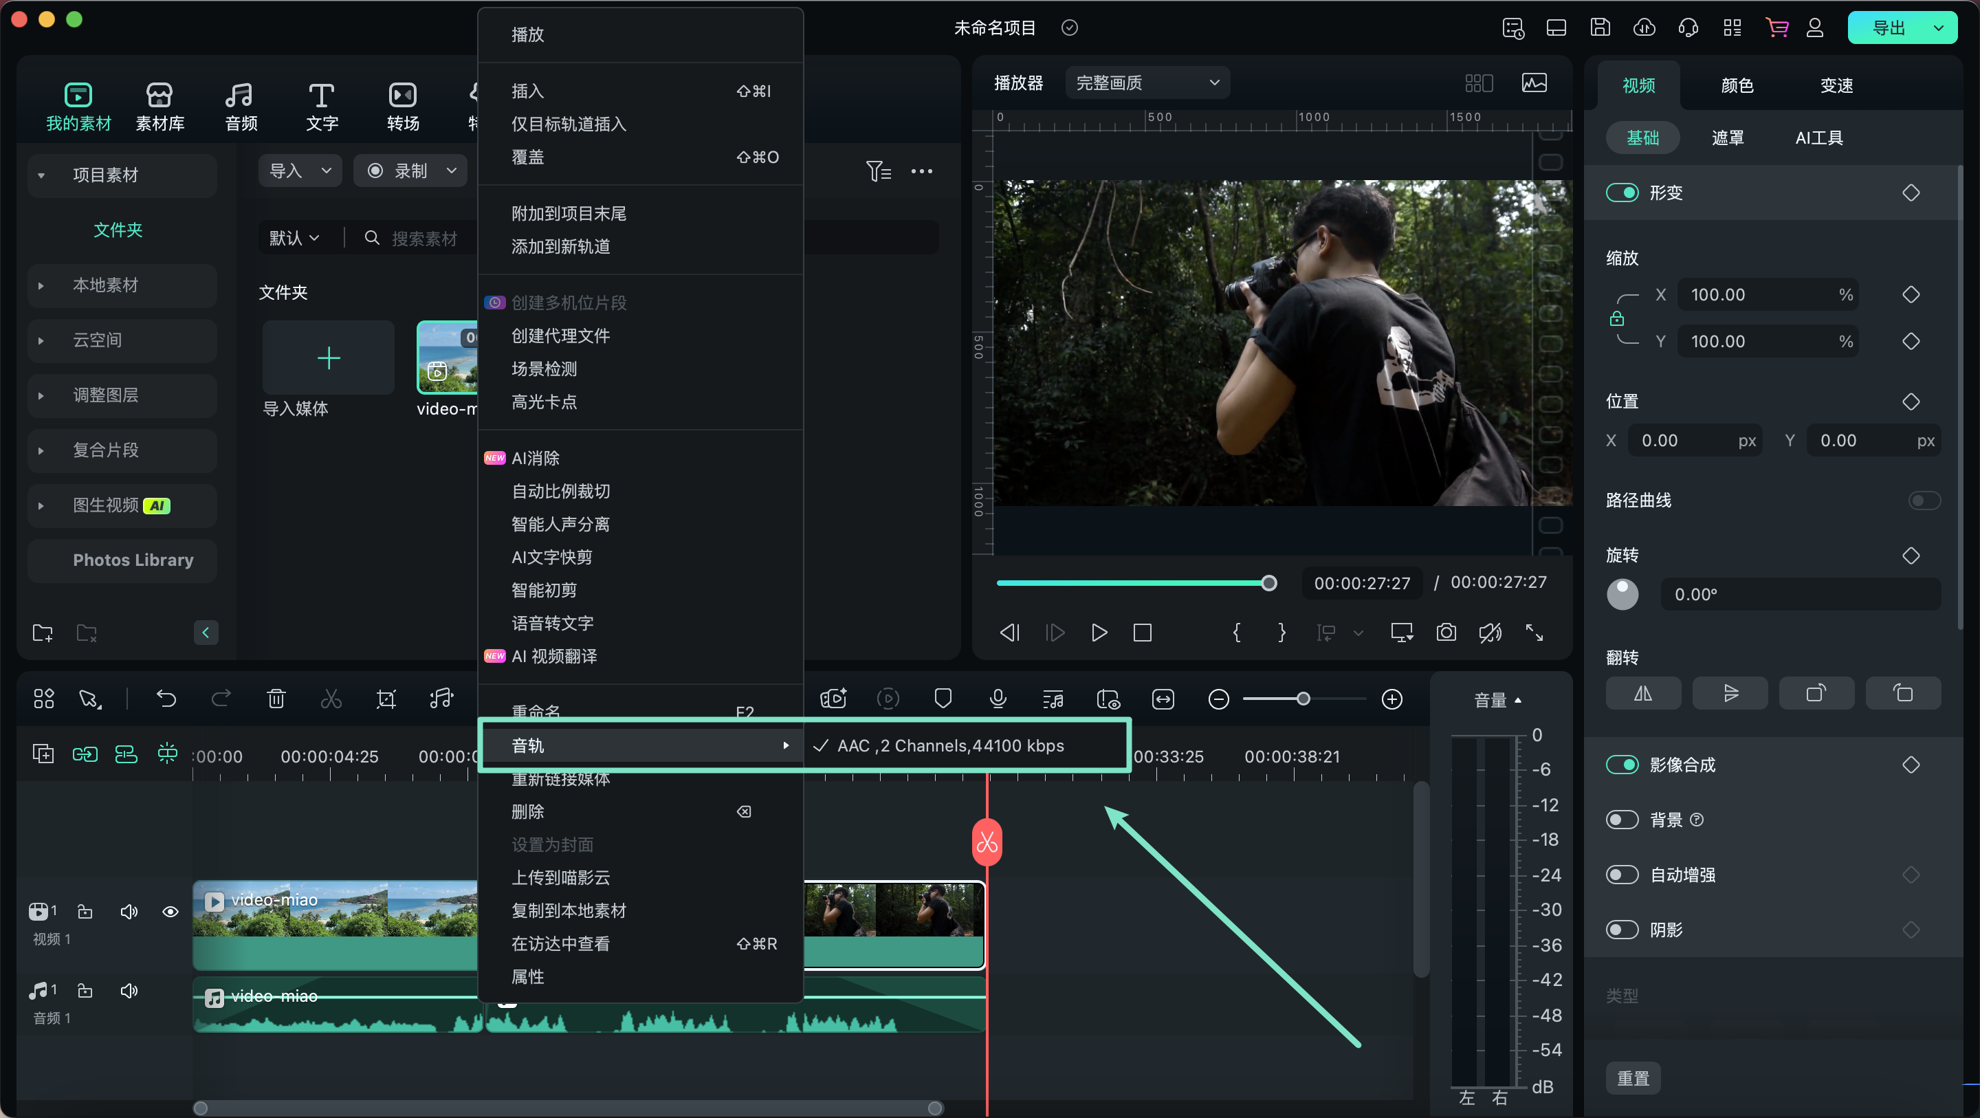The width and height of the screenshot is (1980, 1118).
Task: Open the 我的素材 media panel
Action: (78, 106)
